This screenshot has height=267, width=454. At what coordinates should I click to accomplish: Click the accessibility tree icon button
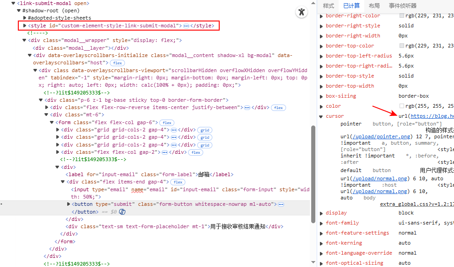[x=301, y=12]
